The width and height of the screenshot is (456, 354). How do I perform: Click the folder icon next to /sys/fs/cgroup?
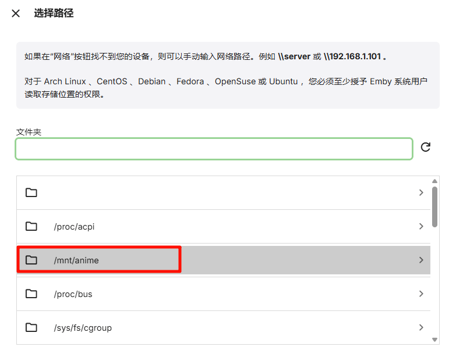pos(31,327)
